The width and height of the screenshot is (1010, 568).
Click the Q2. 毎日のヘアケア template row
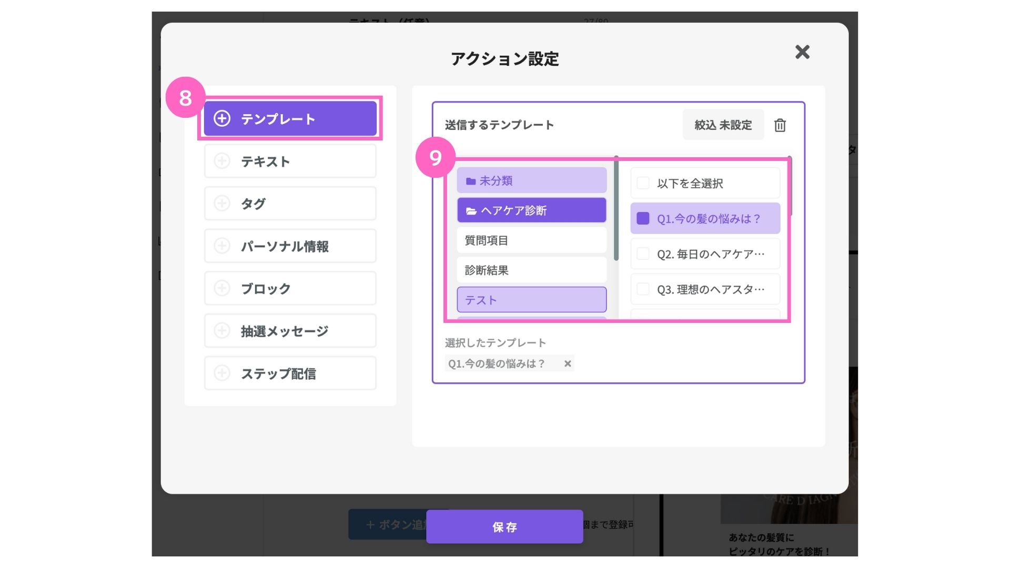705,254
